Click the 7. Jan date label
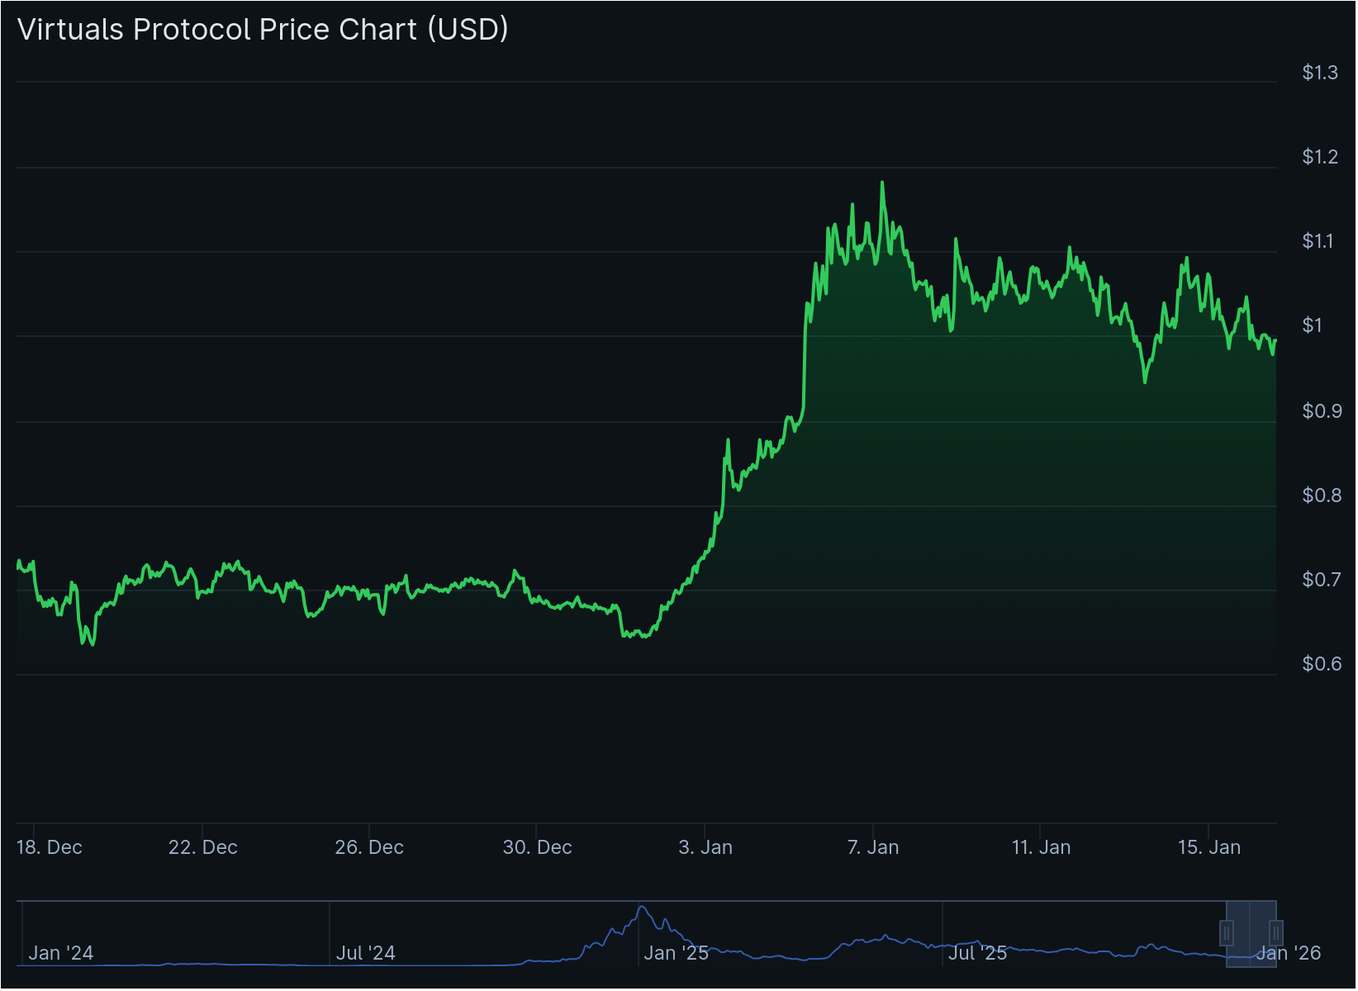1358x991 pixels. [x=873, y=847]
